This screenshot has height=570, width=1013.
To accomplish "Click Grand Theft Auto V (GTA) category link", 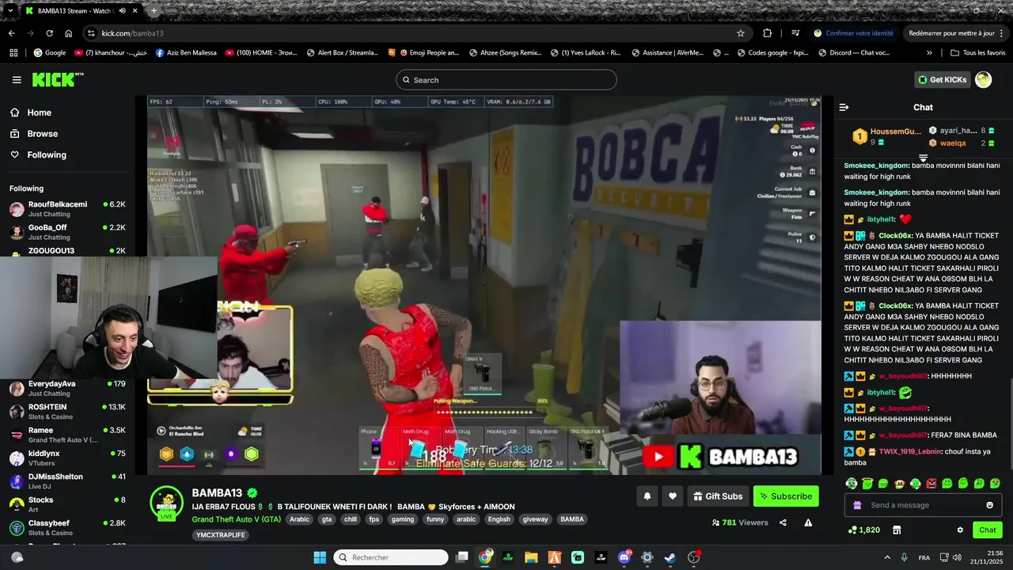I will pos(236,519).
